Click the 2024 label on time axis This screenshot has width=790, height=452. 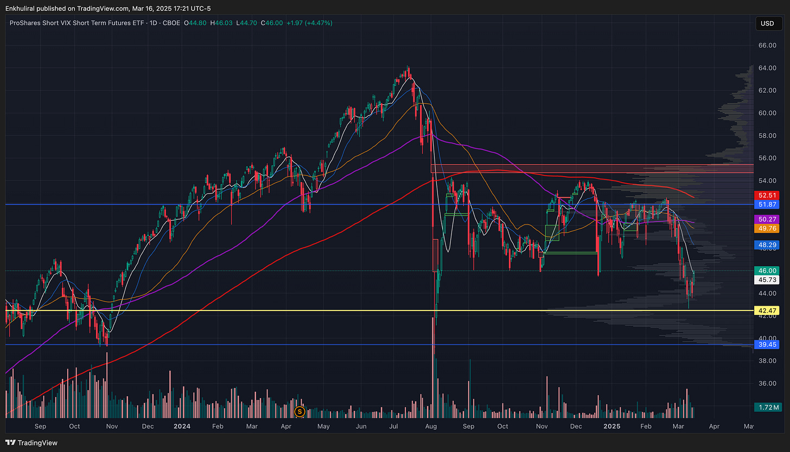click(181, 426)
